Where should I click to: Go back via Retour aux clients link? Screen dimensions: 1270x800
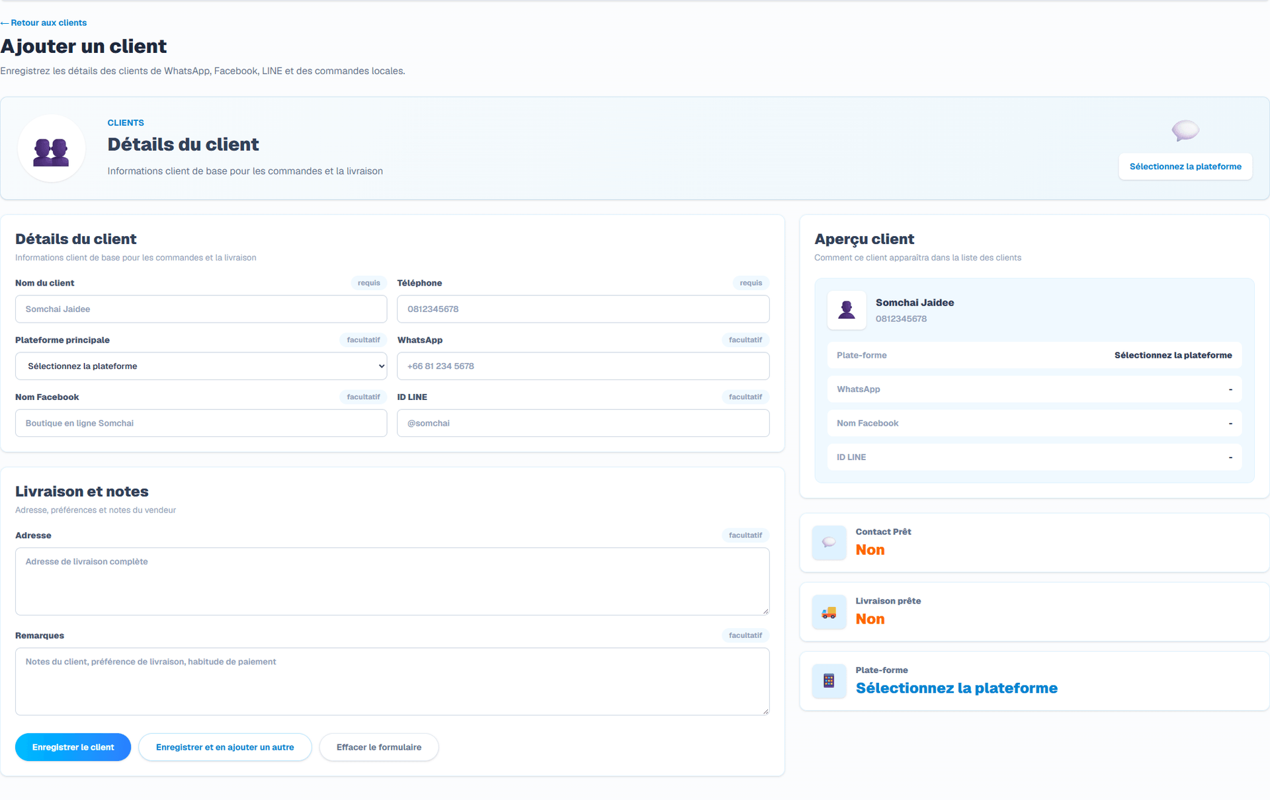pyautogui.click(x=44, y=22)
